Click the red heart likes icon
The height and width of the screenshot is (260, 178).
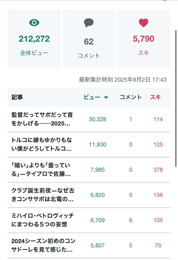144,23
